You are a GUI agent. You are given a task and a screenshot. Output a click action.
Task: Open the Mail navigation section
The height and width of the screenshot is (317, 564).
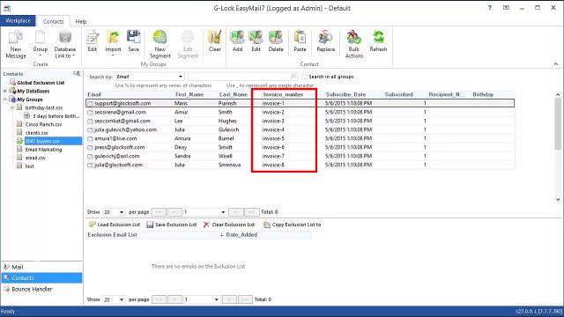click(x=41, y=267)
